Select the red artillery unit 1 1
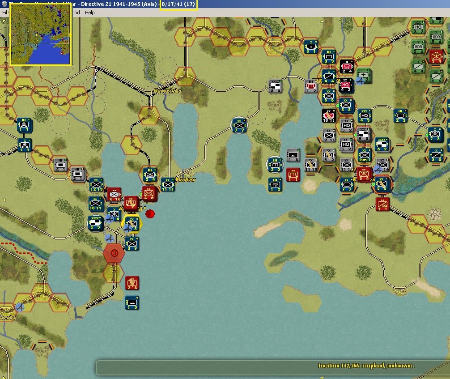450x379 pixels. click(x=293, y=175)
